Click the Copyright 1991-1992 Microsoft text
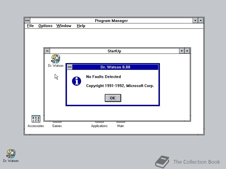Screen dimensions: 226x169 [x=120, y=86]
